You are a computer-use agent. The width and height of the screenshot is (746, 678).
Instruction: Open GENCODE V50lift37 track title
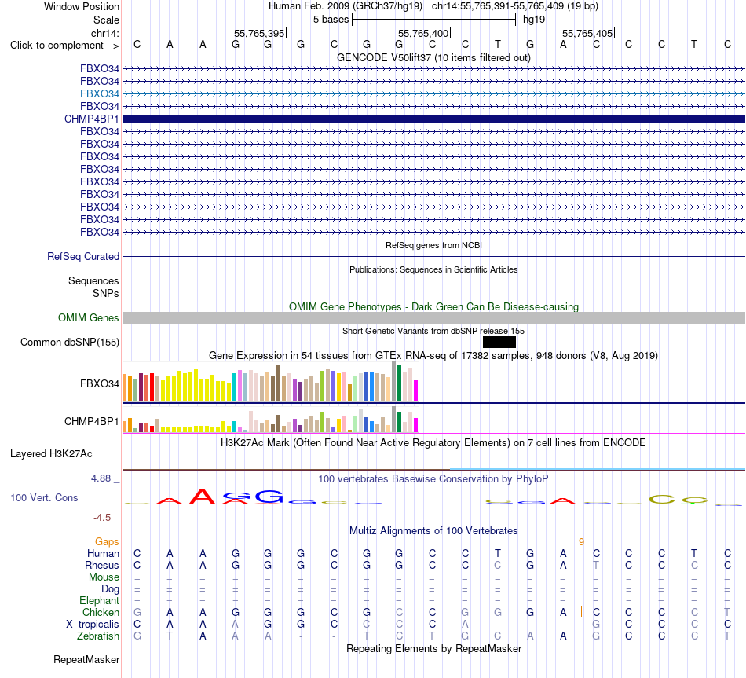[x=433, y=57]
